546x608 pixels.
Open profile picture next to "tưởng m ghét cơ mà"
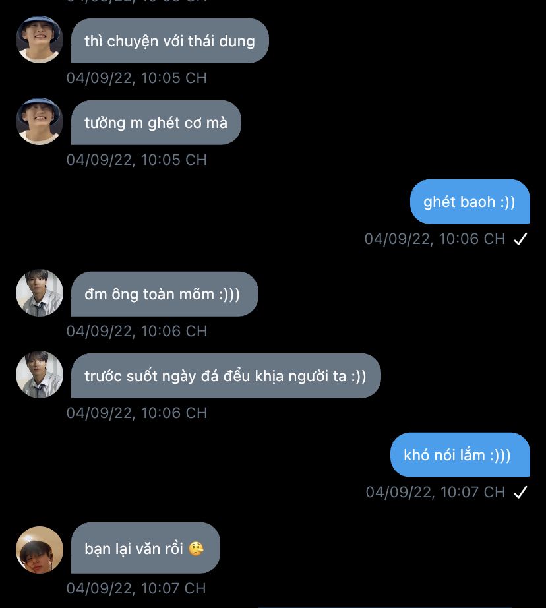[x=40, y=121]
